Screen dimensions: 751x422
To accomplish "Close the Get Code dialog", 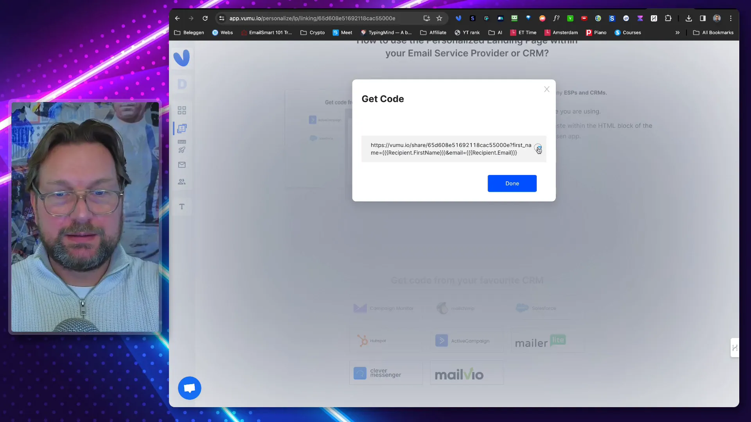I will [547, 89].
